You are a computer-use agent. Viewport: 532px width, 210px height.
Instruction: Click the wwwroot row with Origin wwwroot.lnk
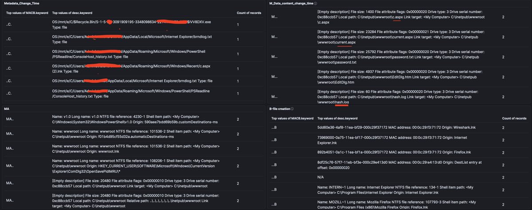(133, 148)
